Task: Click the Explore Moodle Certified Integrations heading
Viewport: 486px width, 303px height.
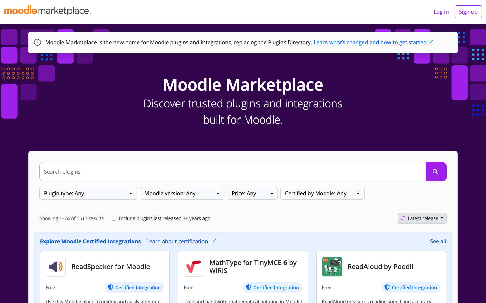Action: (x=90, y=241)
